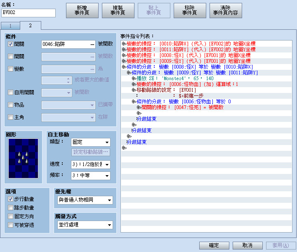Screen dimensions: 297x252
Task: Click the 新增事件頁 button
Action: [82, 10]
